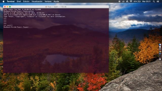Click the dimmed rectangular status icon beside the record icon
This screenshot has width=162, height=91.
click(123, 2)
